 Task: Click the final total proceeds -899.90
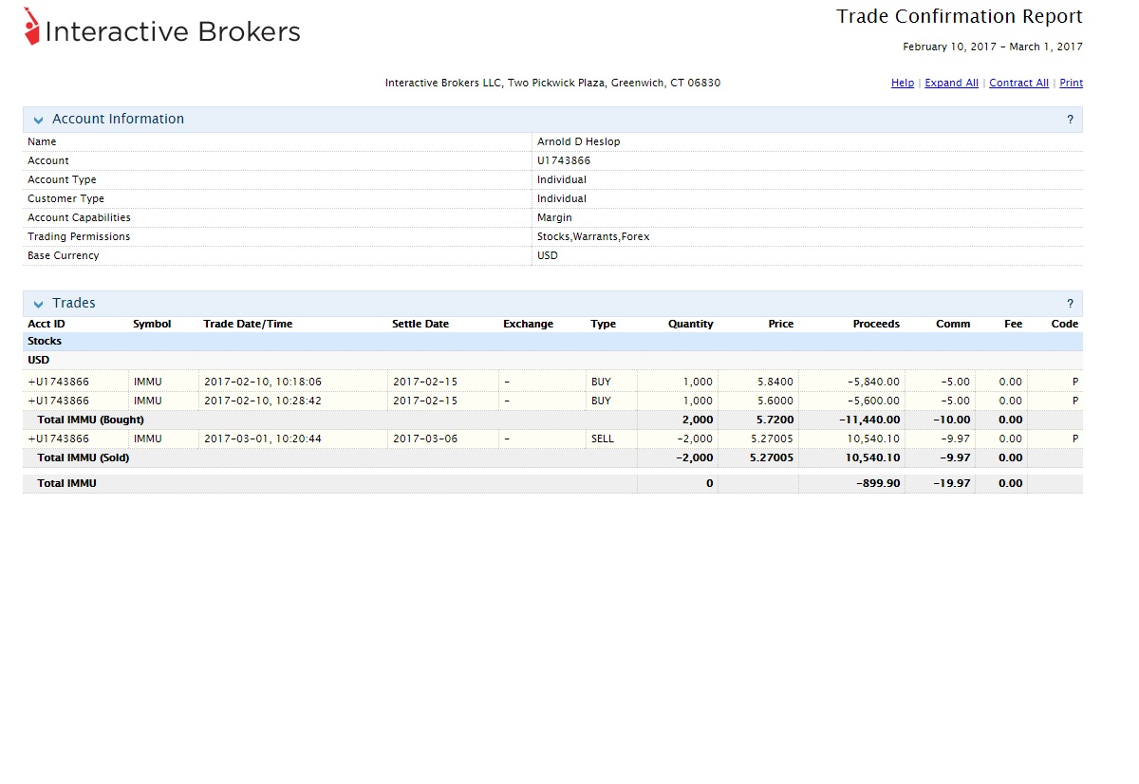878,483
